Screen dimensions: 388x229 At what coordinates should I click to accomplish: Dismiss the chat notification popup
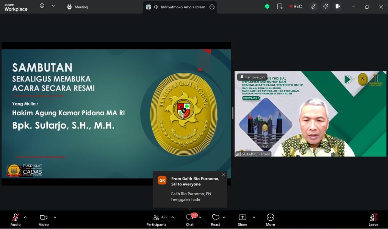click(223, 175)
